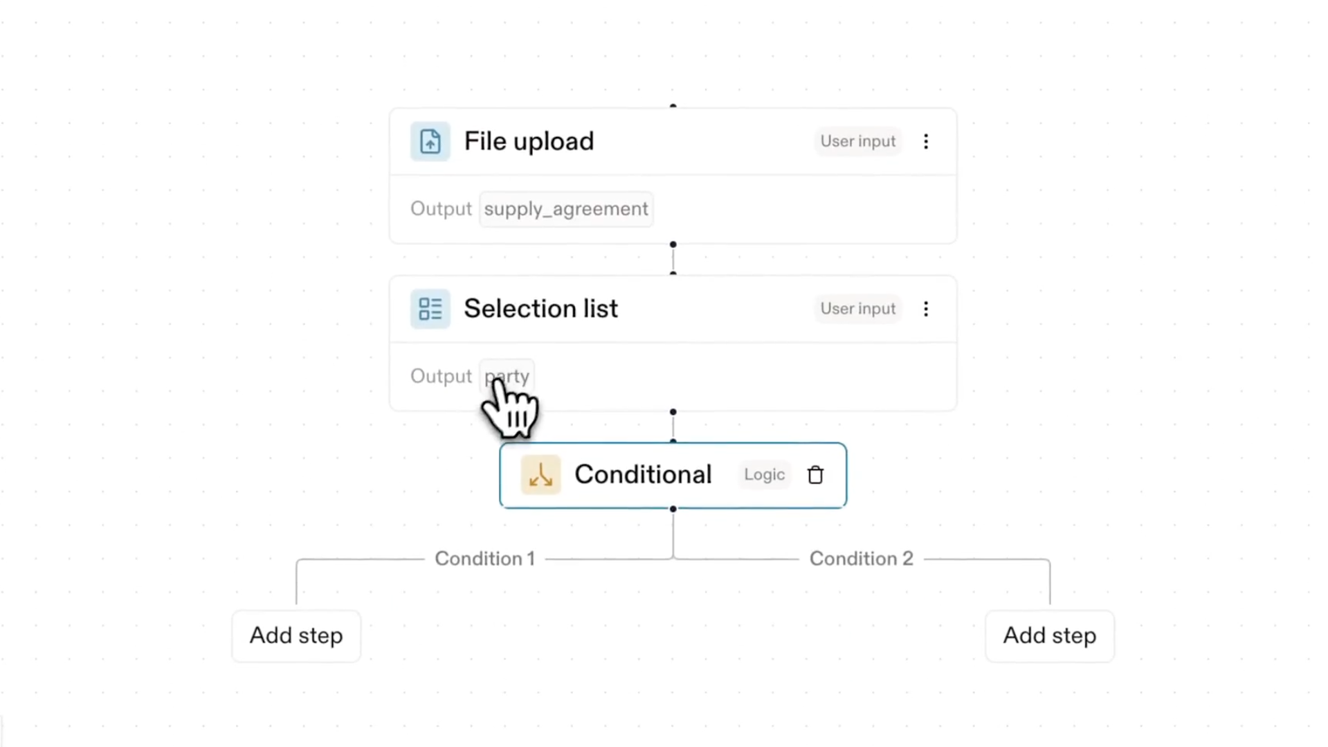Click connector dot below the Conditional step
Viewport: 1328px width, 747px height.
pyautogui.click(x=673, y=509)
